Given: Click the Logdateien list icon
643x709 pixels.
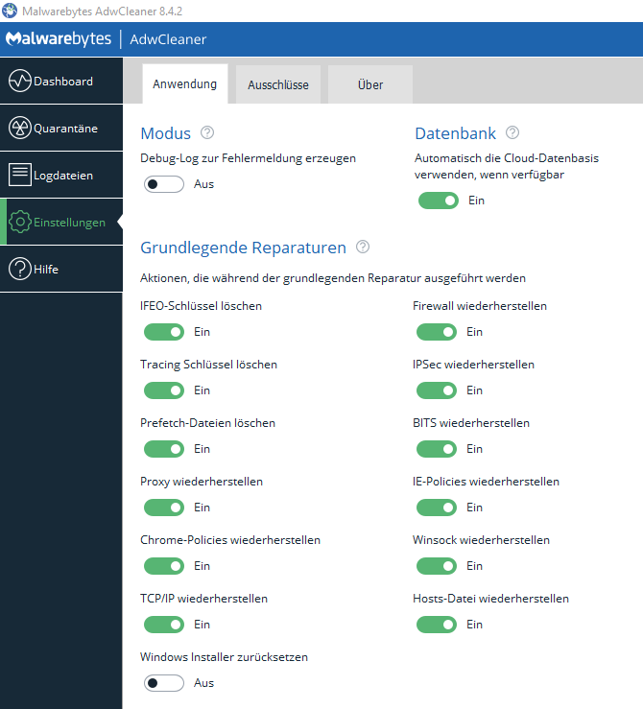Looking at the screenshot, I should click(20, 175).
